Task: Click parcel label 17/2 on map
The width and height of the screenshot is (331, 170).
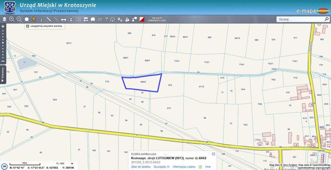Action: coord(107,81)
